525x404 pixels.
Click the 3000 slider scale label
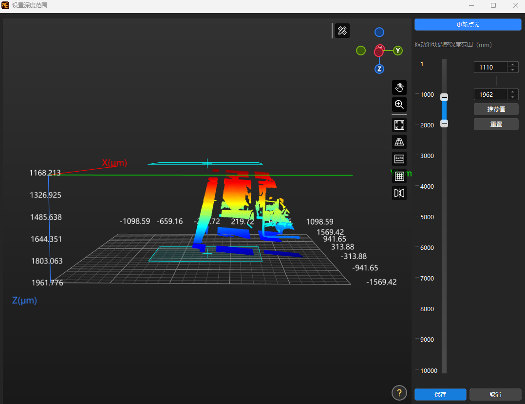427,156
